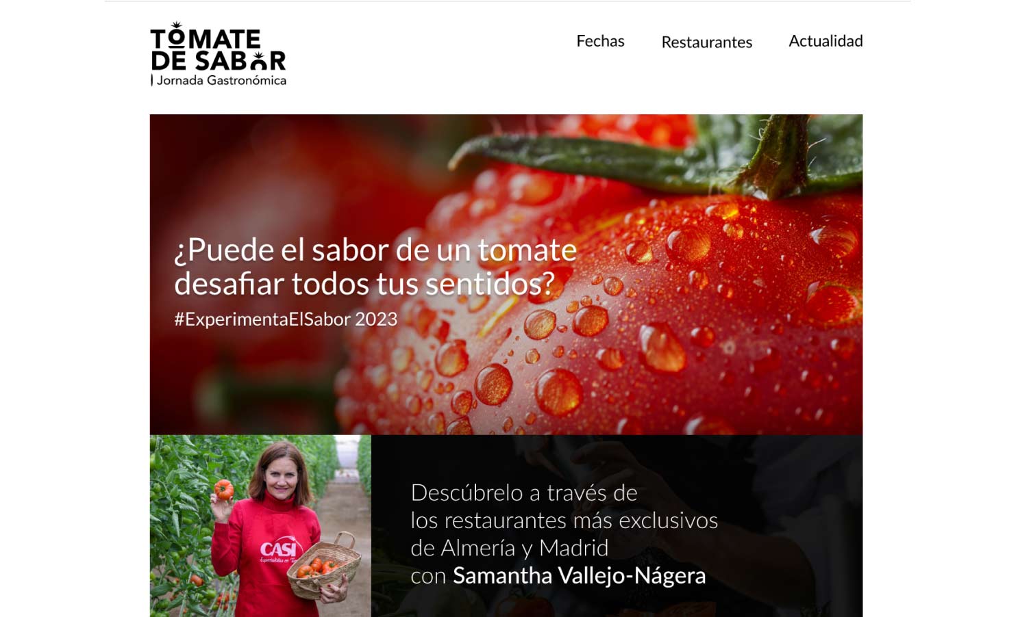Open the Actualidad page
This screenshot has width=1031, height=617.
pyautogui.click(x=825, y=41)
